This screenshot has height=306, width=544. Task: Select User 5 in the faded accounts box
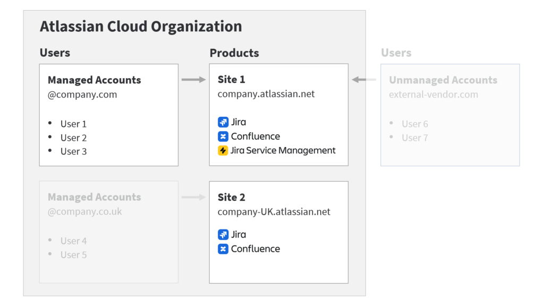pos(73,254)
